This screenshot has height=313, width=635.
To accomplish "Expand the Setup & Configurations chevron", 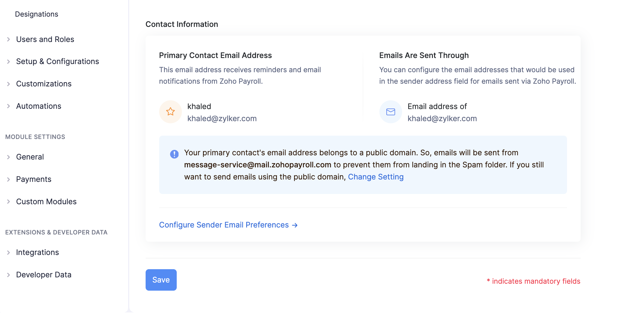I will [x=8, y=62].
